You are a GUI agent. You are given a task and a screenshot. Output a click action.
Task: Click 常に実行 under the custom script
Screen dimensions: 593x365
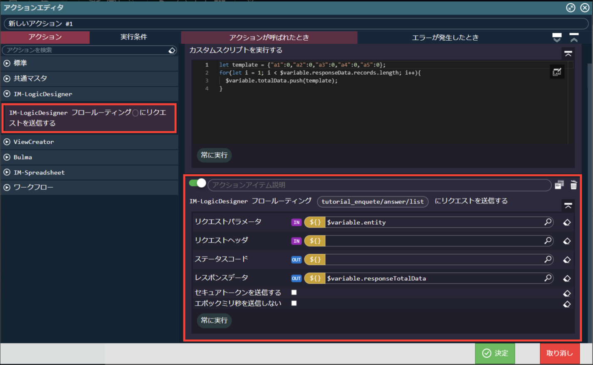tap(214, 155)
